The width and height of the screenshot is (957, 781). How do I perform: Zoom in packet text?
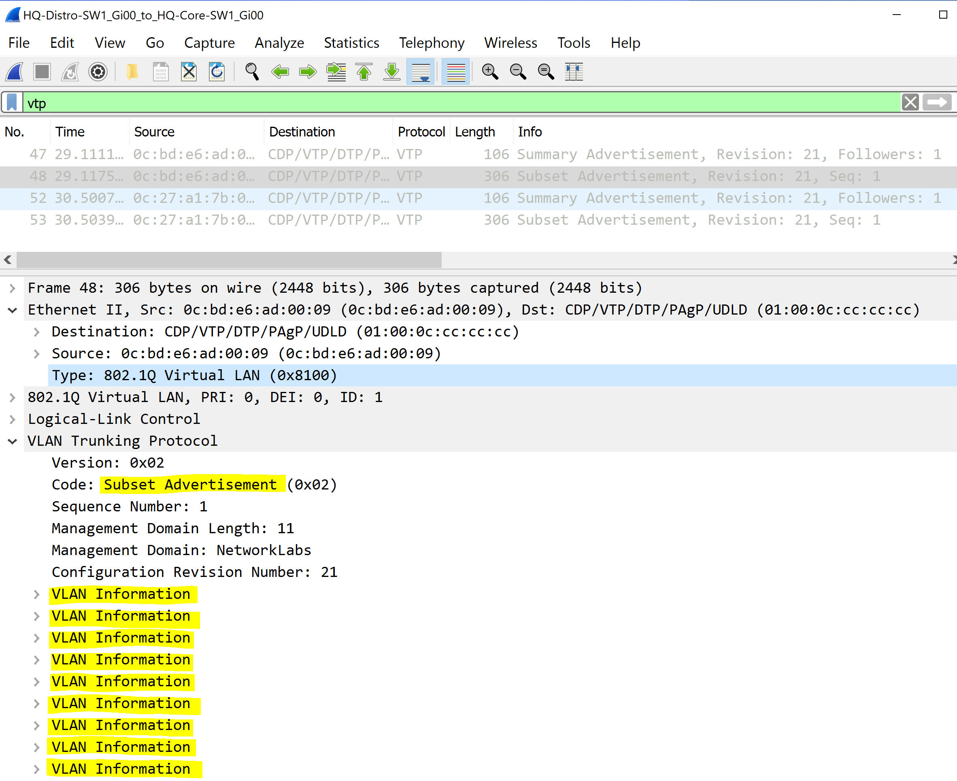pos(490,72)
